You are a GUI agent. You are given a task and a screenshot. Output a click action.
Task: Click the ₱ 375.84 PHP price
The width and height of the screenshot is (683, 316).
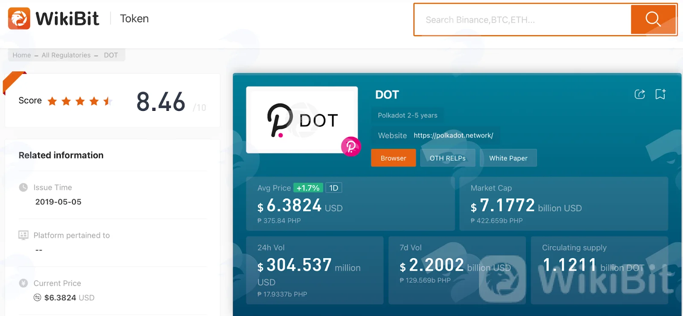[279, 221]
